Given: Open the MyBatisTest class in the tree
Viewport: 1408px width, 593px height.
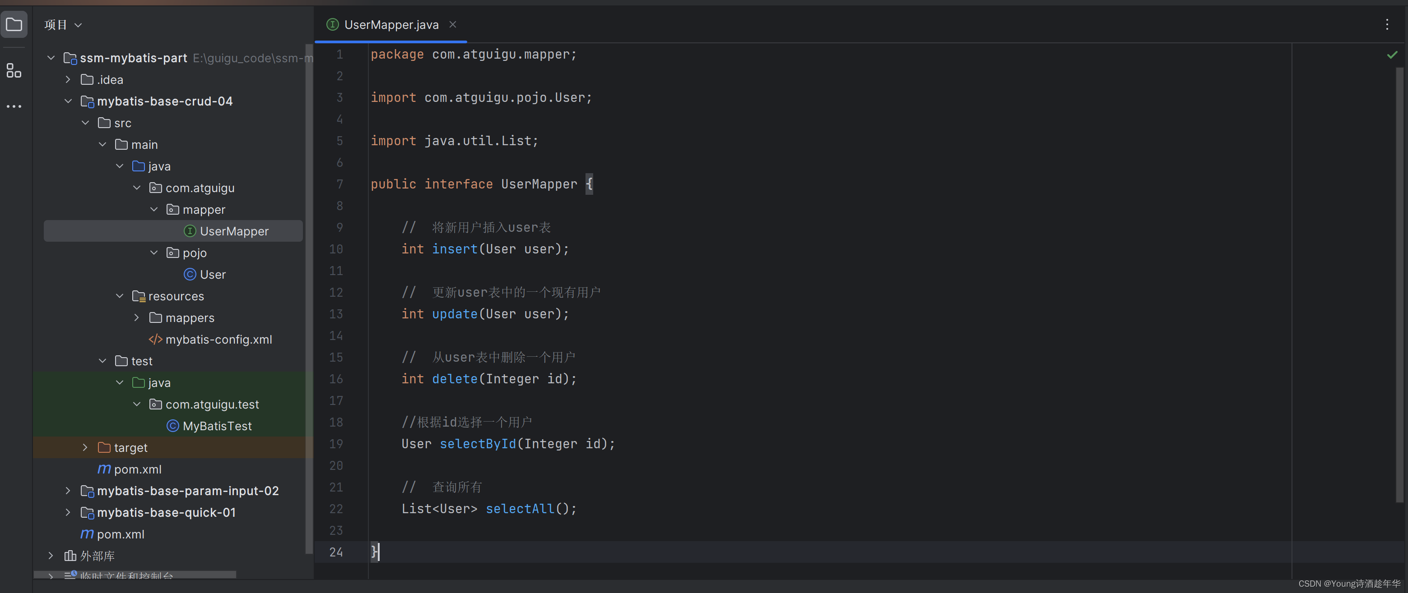Looking at the screenshot, I should 216,426.
